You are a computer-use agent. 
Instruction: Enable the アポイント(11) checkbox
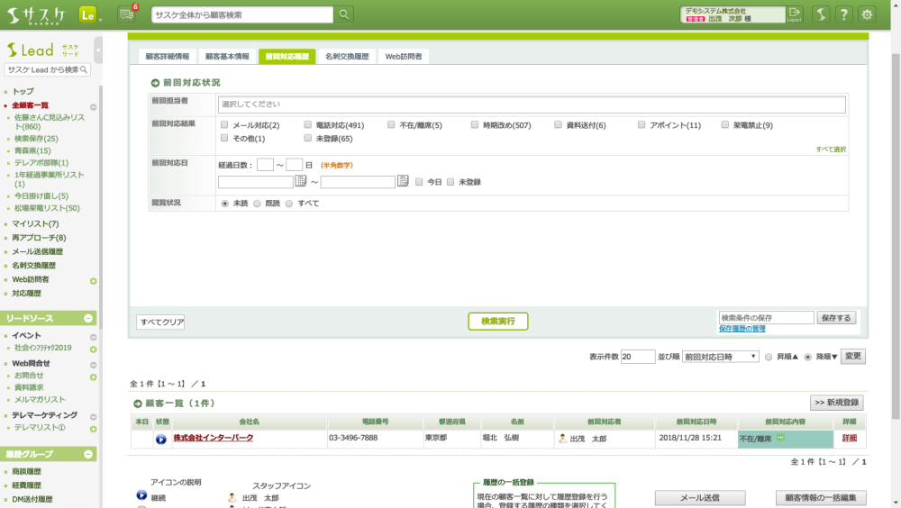(x=642, y=125)
